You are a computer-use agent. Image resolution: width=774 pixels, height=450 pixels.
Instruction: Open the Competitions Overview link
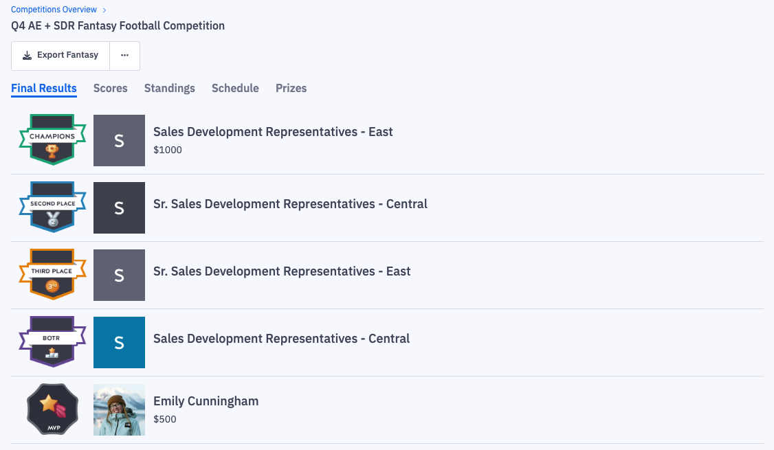click(x=54, y=10)
